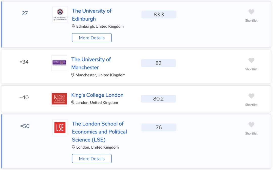Click location pin next to Edinburgh, United Kingdom
This screenshot has height=170, width=273.
point(74,26)
